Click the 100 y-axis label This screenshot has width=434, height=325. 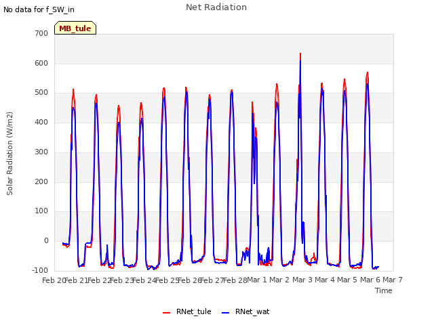41,211
